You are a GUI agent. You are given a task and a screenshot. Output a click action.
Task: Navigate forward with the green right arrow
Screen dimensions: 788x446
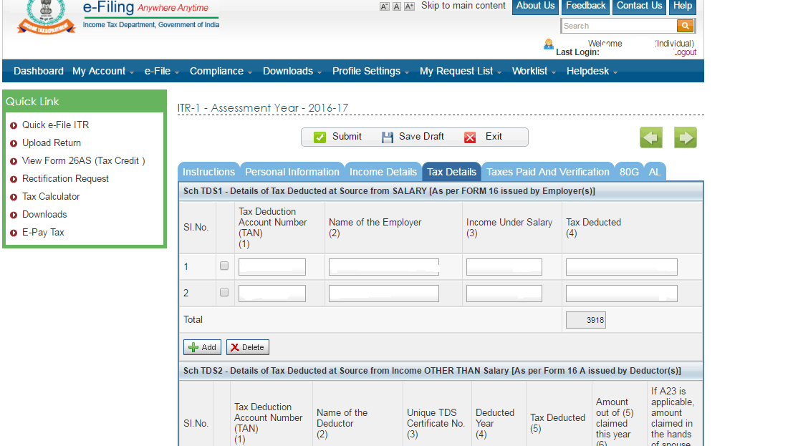click(x=685, y=137)
